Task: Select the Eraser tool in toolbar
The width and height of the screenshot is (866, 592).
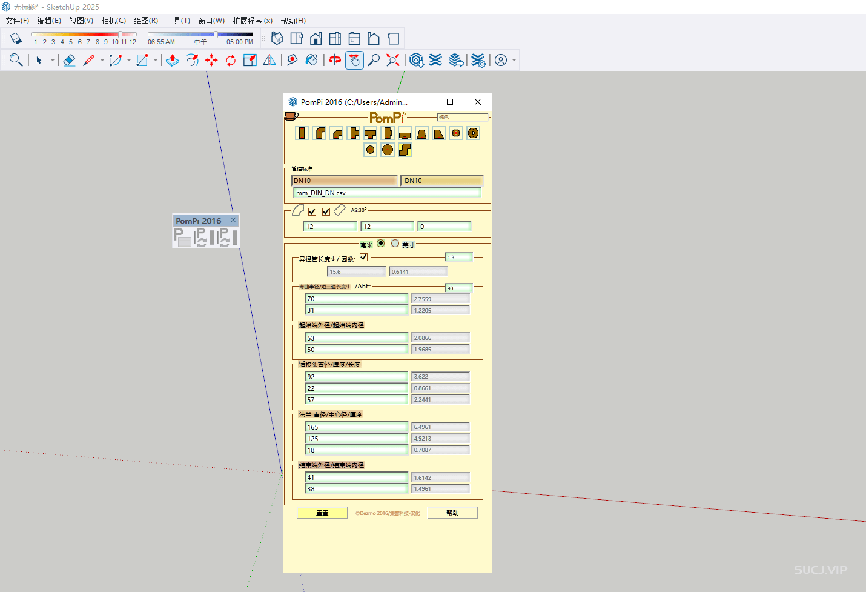Action: point(69,60)
